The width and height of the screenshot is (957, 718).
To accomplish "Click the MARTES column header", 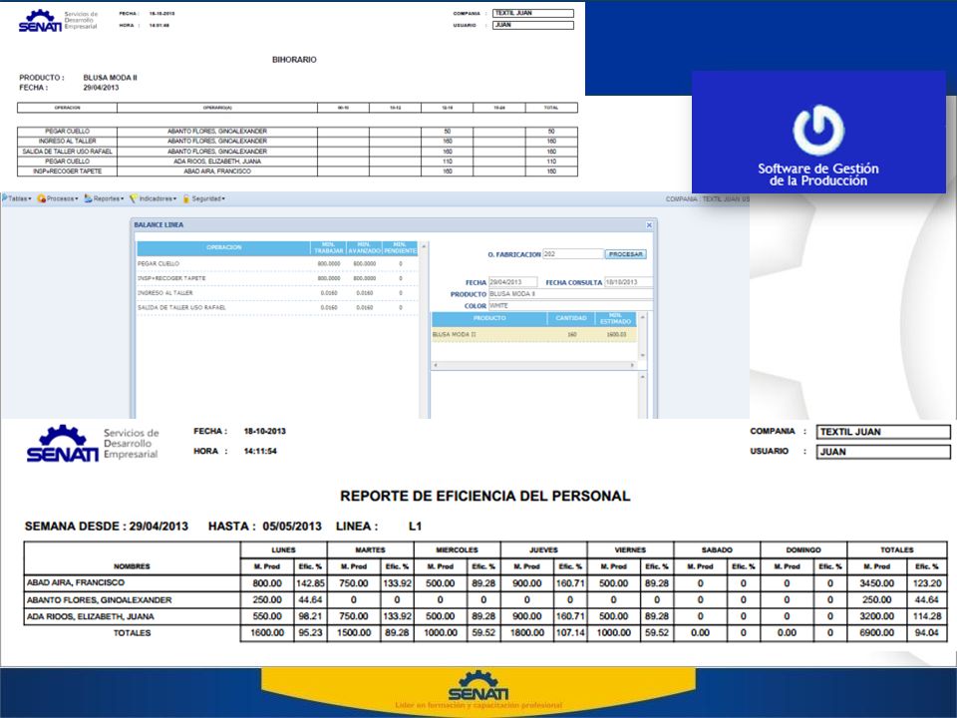I will coord(370,549).
